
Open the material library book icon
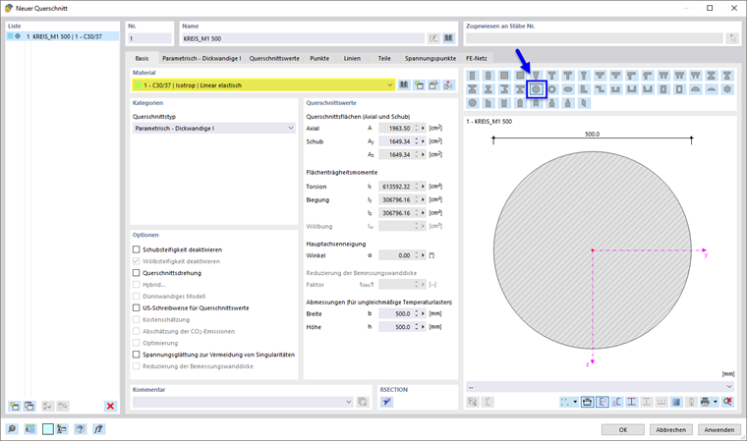click(404, 85)
